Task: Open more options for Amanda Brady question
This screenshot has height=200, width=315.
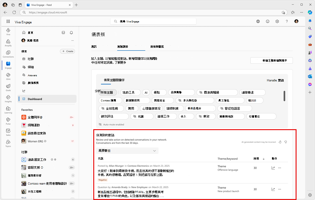Action: (x=280, y=189)
